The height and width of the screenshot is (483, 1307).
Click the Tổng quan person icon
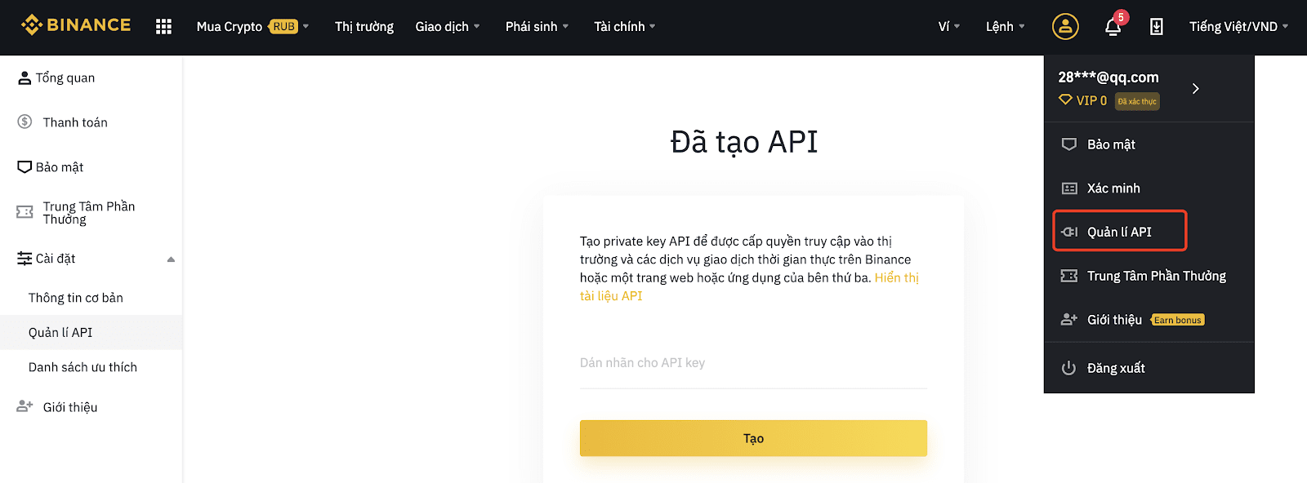click(25, 78)
